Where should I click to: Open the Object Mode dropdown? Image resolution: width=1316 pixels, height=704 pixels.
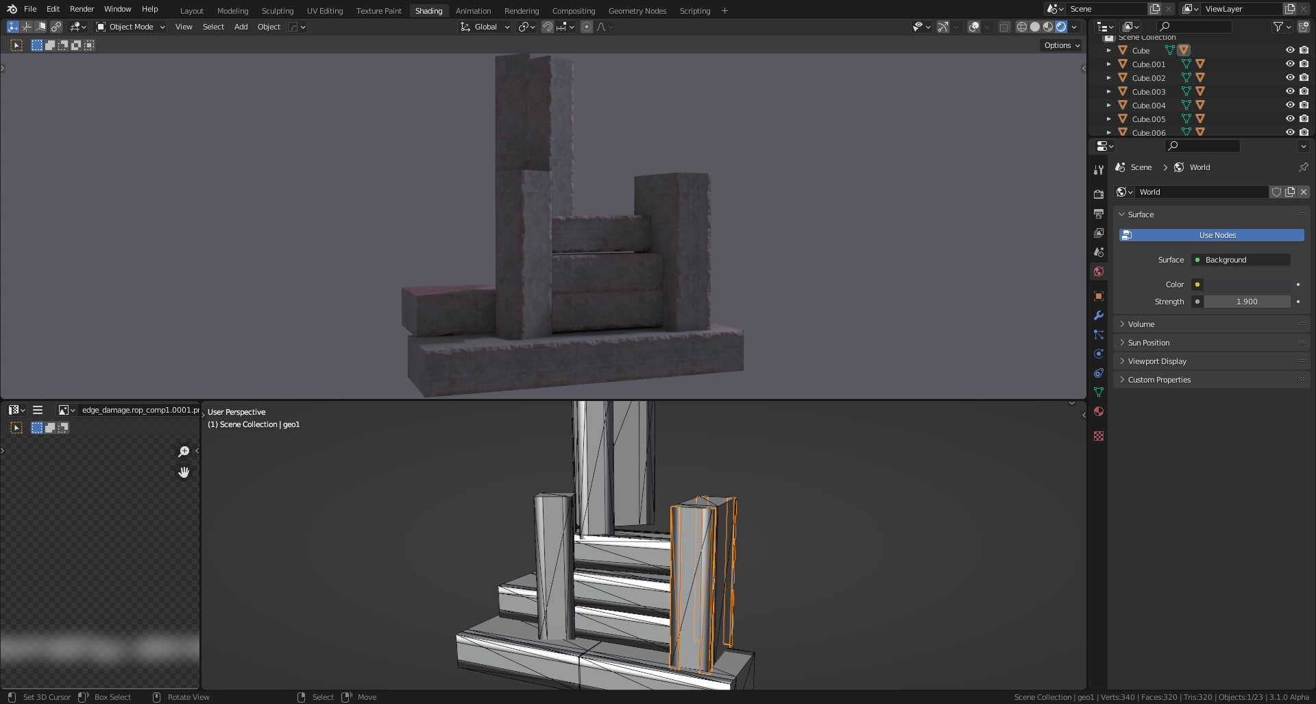[130, 27]
